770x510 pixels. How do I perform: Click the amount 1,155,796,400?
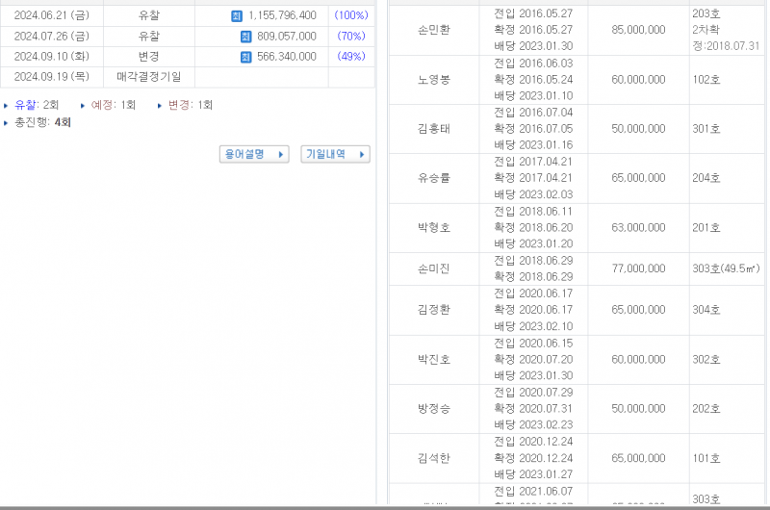[282, 15]
